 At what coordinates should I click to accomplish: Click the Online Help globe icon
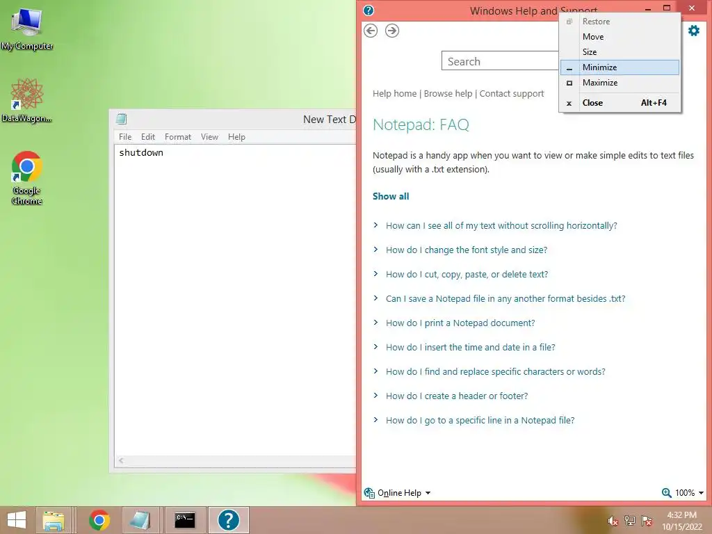tap(369, 493)
